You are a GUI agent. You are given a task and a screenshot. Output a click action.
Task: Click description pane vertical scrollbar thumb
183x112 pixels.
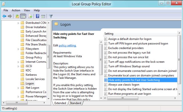[x=101, y=59]
